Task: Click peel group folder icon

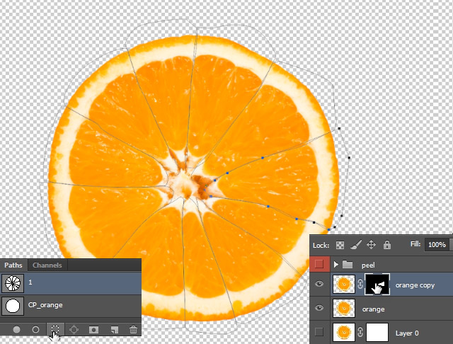Action: click(348, 264)
